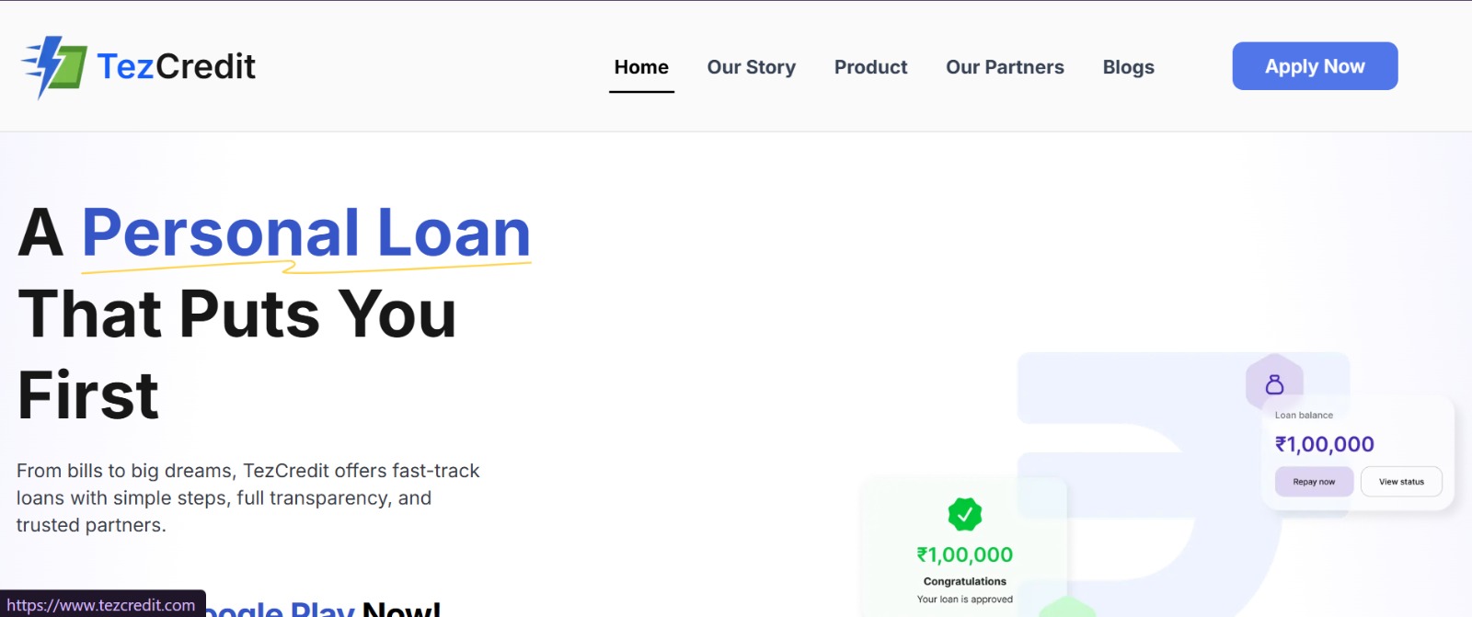Click the Congratulations text in approval card

click(964, 581)
